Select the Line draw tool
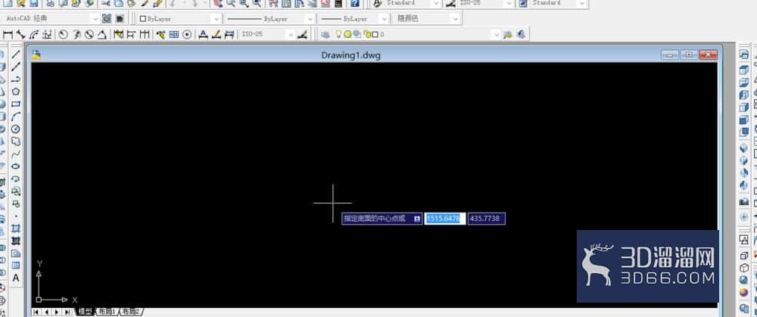This screenshot has width=757, height=317. (x=16, y=54)
